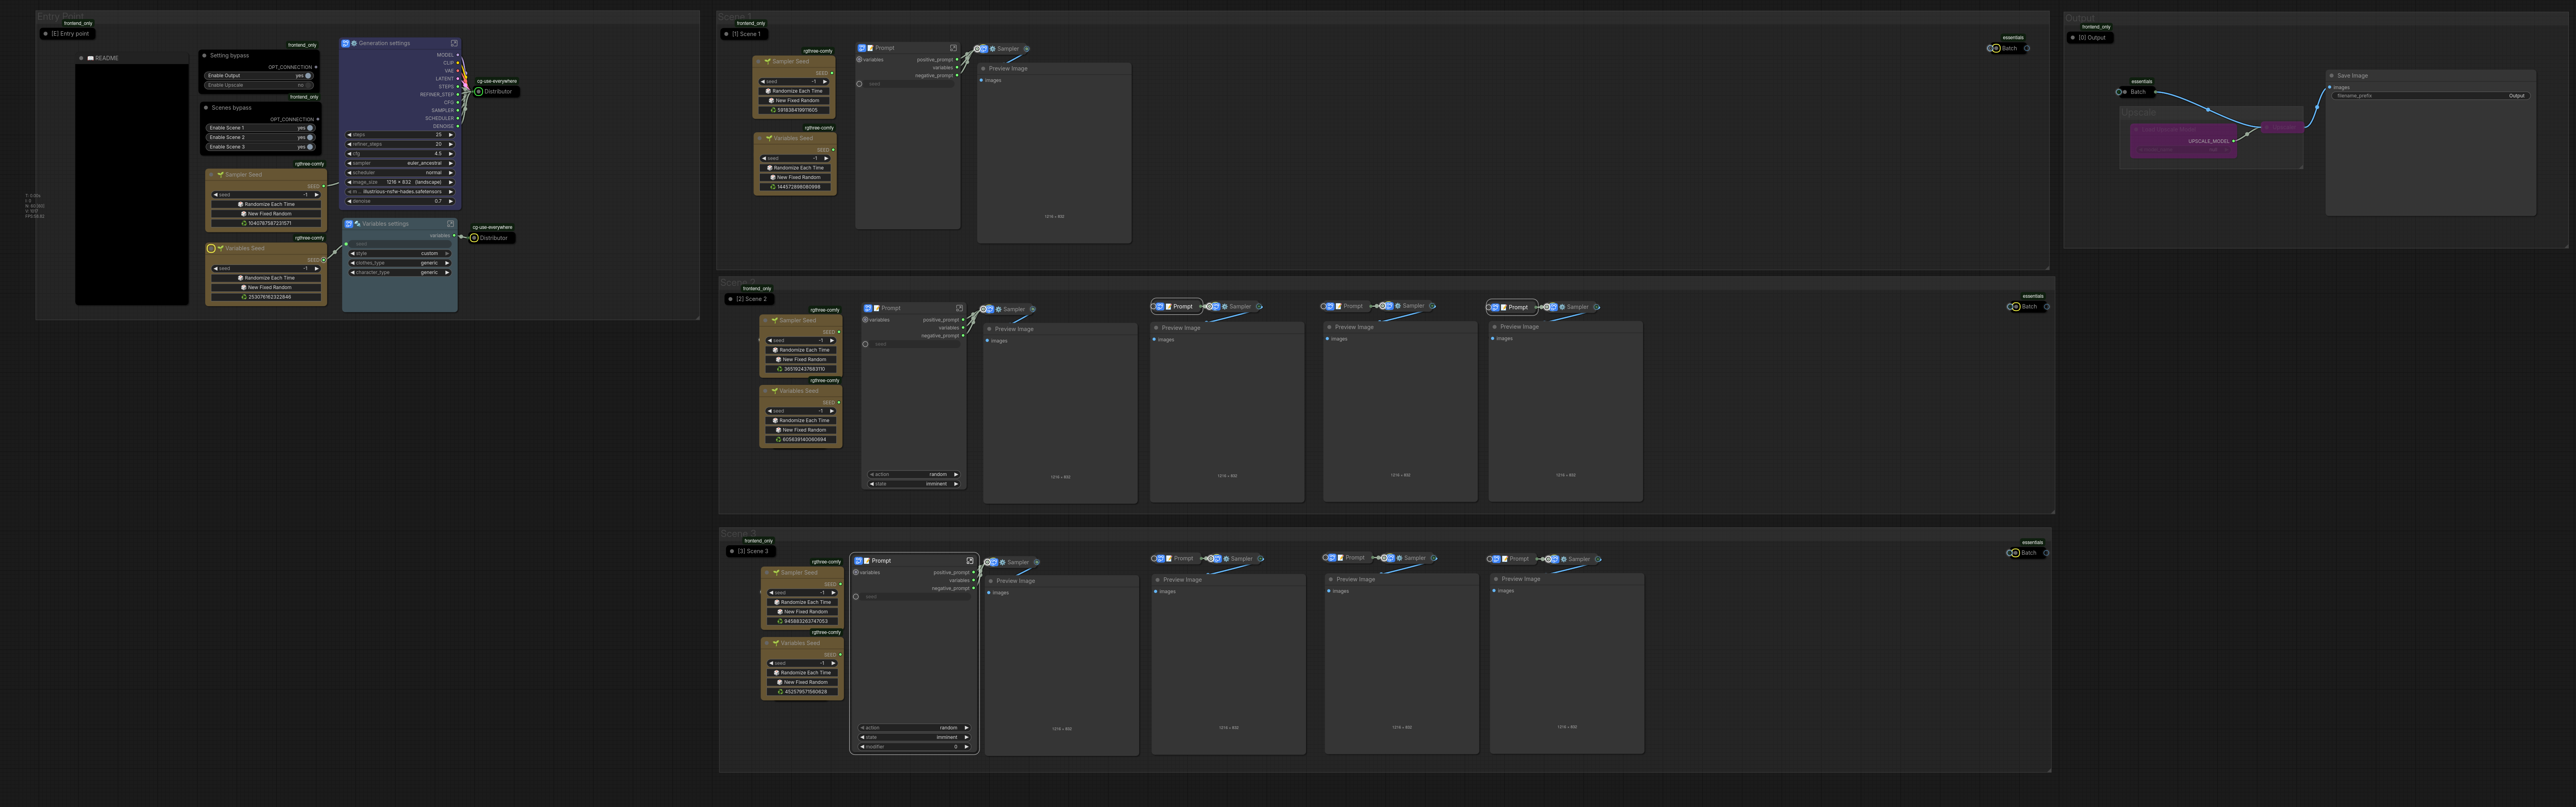Viewport: 2576px width, 807px height.
Task: Click New Fixed Random in Entry Sampler Seed
Action: tap(266, 214)
